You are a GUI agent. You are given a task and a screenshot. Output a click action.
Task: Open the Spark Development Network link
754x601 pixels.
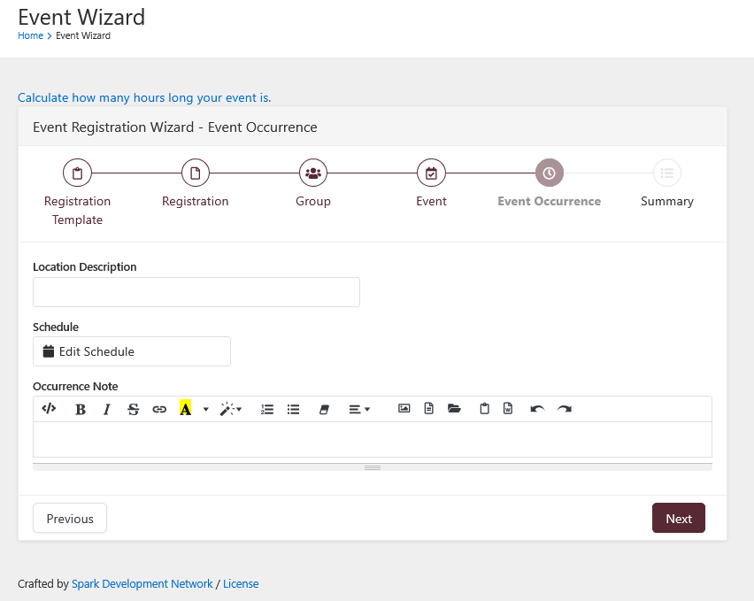(x=142, y=583)
